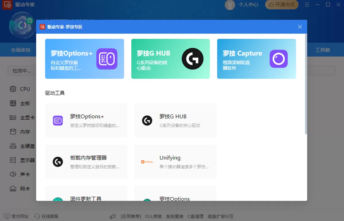Click the megaphone icon in the bottom bar
The height and width of the screenshot is (221, 344).
pyautogui.click(x=113, y=216)
